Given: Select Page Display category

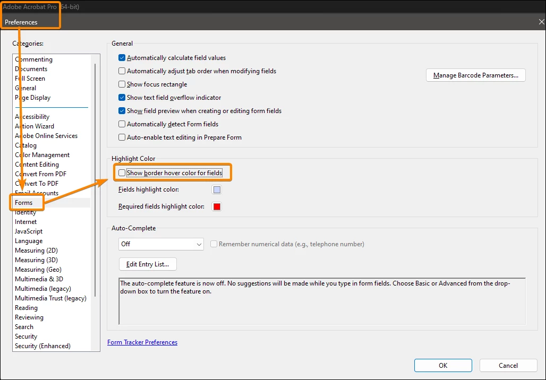Looking at the screenshot, I should point(33,98).
